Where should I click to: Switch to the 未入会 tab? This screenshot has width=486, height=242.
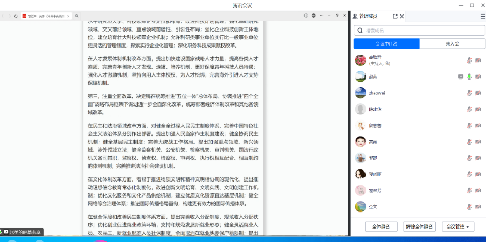coord(452,44)
